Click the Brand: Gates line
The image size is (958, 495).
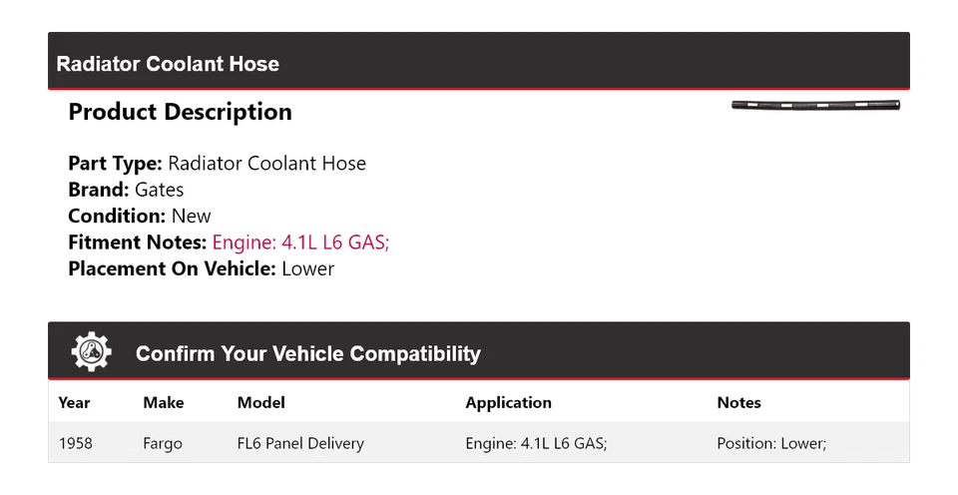click(x=126, y=190)
